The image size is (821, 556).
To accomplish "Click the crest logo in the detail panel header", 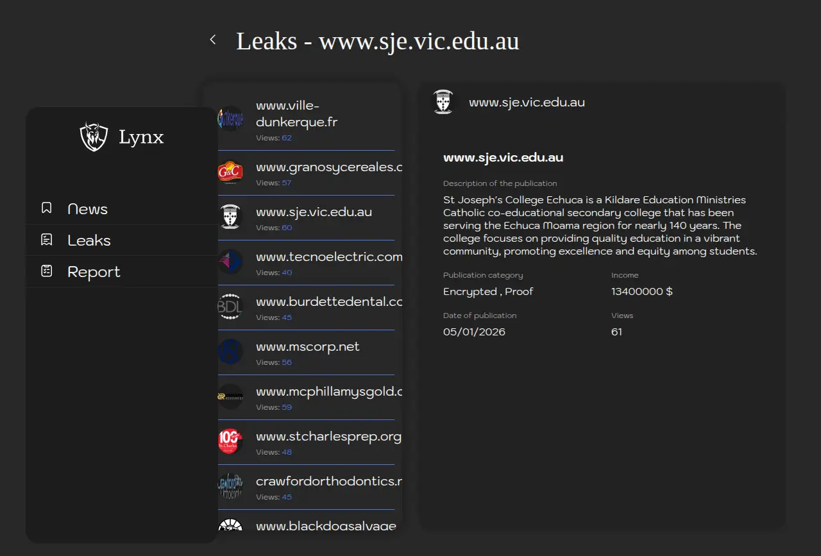I will pos(443,102).
